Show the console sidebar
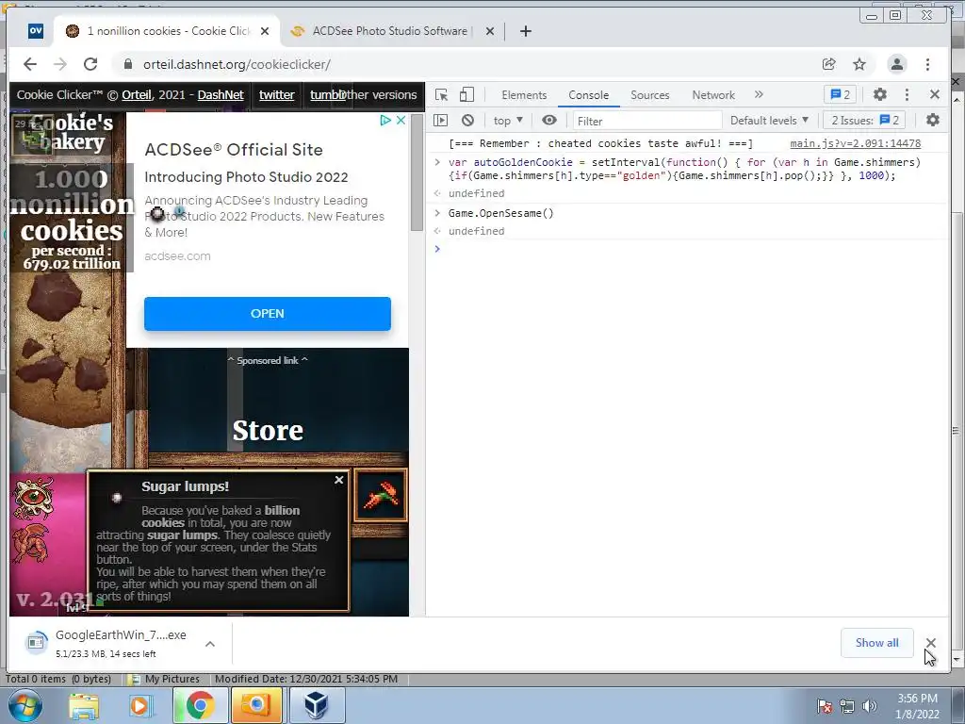 click(441, 120)
